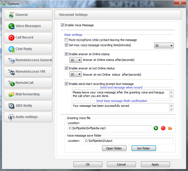The width and height of the screenshot is (188, 171).
Task: Toggle Enable answer at Online status
Action: (66, 54)
